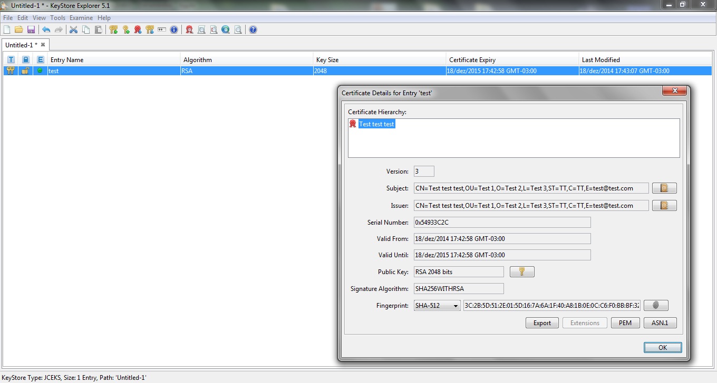This screenshot has height=383, width=717.
Task: Click the Version field showing 3
Action: pyautogui.click(x=424, y=171)
